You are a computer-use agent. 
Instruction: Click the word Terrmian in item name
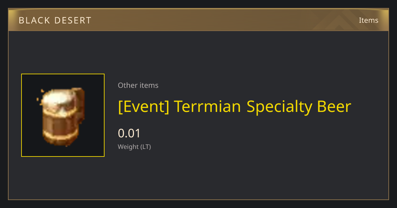207,106
